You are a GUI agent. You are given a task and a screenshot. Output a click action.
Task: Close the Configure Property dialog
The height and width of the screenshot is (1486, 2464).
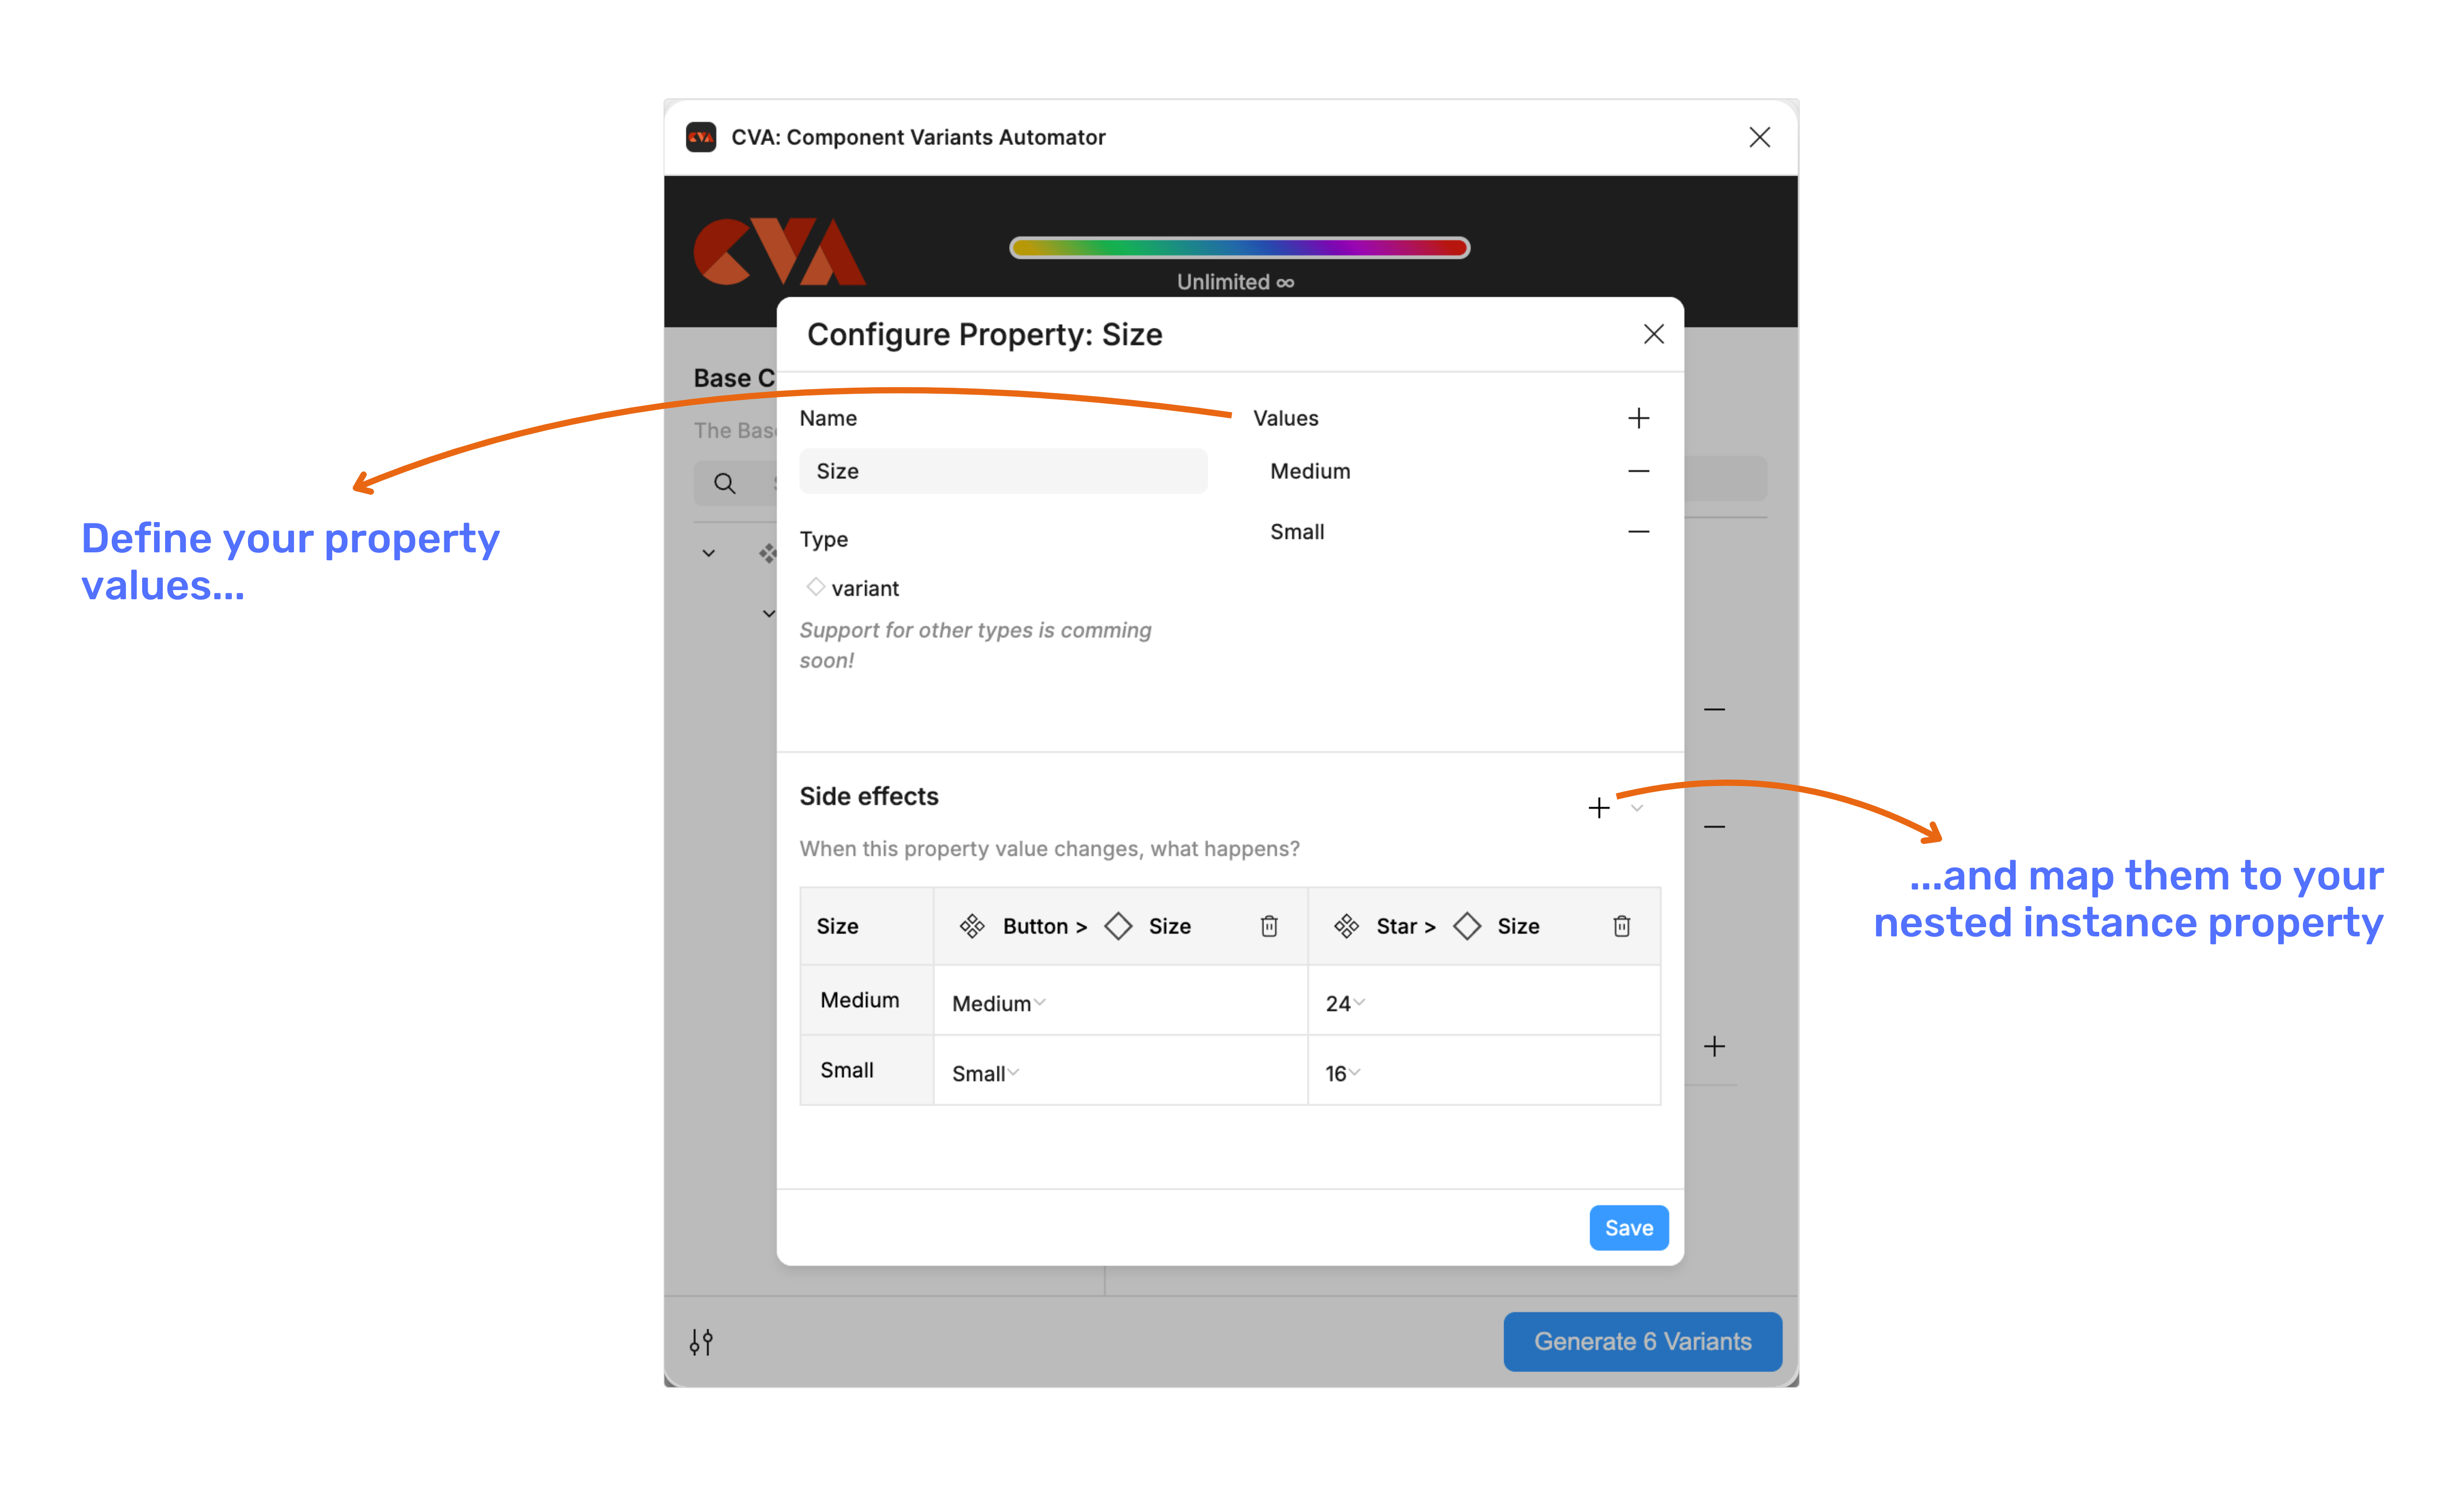pyautogui.click(x=1654, y=334)
